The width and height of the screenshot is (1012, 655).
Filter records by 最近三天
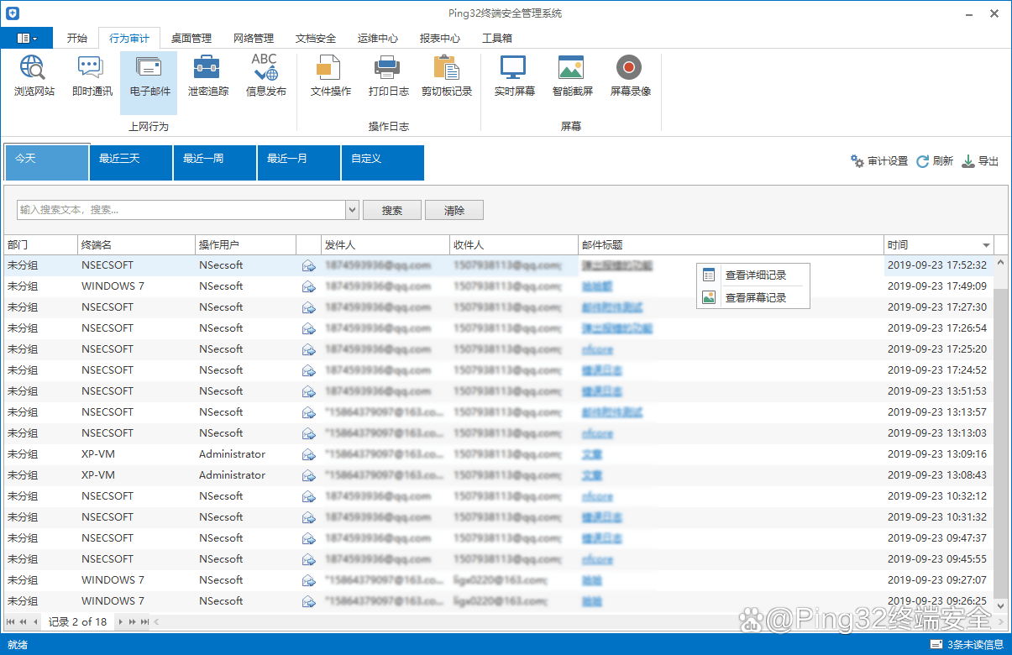coord(131,162)
